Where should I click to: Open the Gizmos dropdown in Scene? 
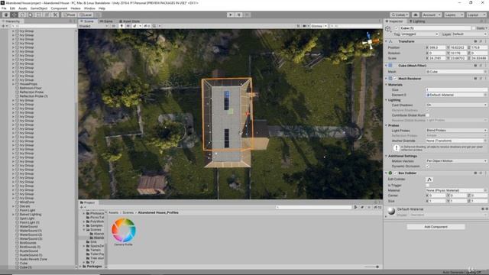(319, 26)
